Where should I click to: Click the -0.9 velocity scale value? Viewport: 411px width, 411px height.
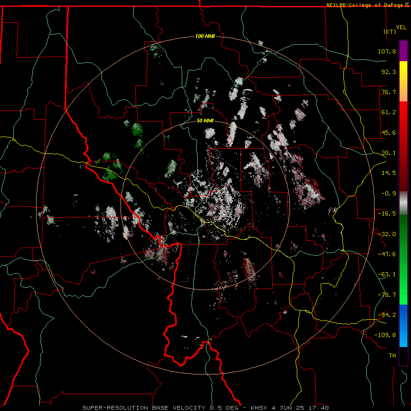[389, 194]
